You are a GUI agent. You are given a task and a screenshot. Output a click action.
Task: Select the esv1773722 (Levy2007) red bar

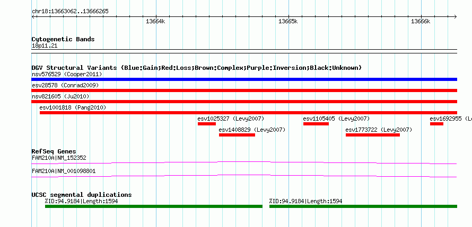[x=373, y=135]
